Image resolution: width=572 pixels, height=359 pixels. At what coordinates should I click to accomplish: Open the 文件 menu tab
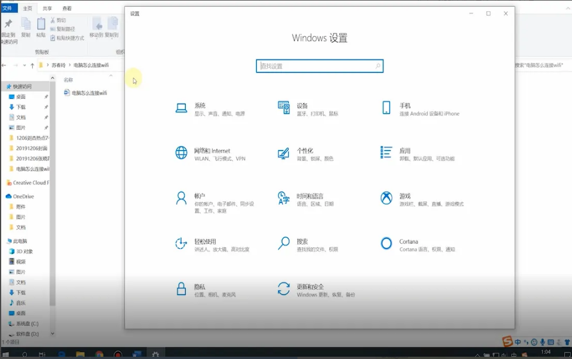pyautogui.click(x=7, y=9)
